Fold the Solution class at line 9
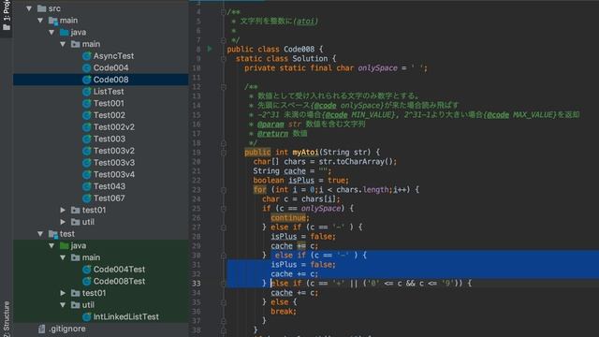The width and height of the screenshot is (599, 337). (x=224, y=58)
